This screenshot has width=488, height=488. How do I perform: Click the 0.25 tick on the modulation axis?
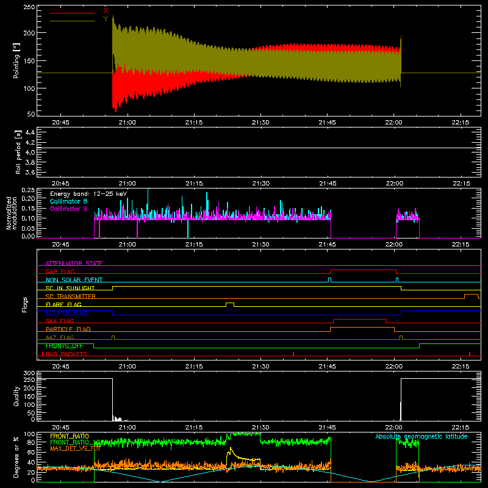(29, 190)
